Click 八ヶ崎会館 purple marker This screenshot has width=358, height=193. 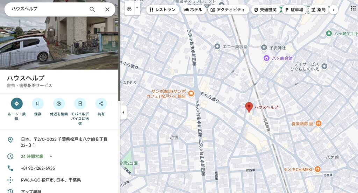coord(266,58)
